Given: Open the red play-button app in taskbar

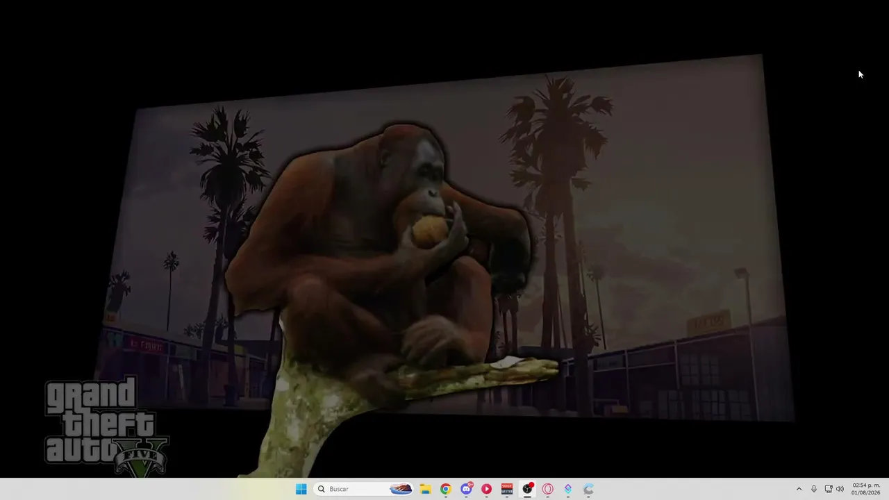Looking at the screenshot, I should (486, 489).
